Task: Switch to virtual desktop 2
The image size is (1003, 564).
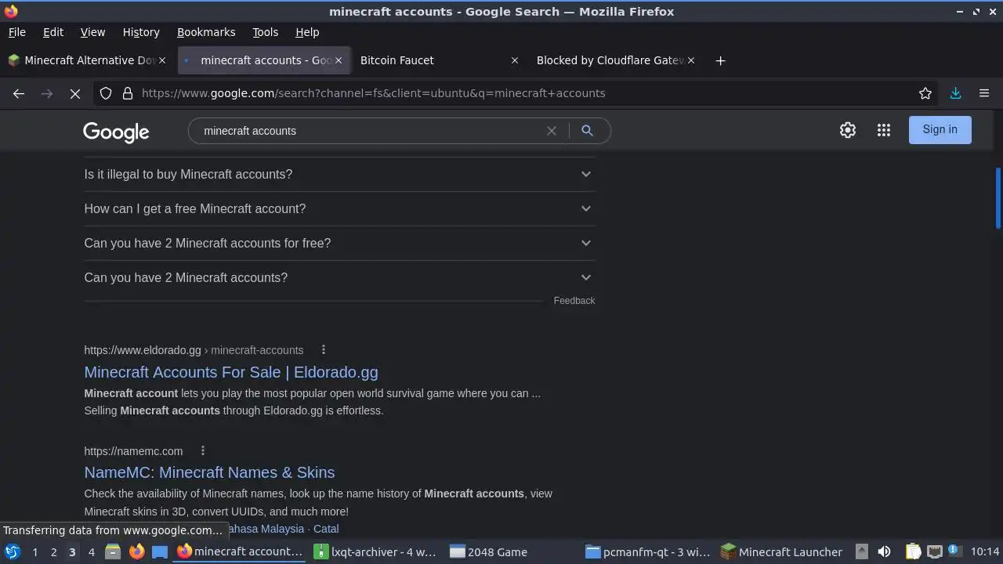Action: click(53, 551)
